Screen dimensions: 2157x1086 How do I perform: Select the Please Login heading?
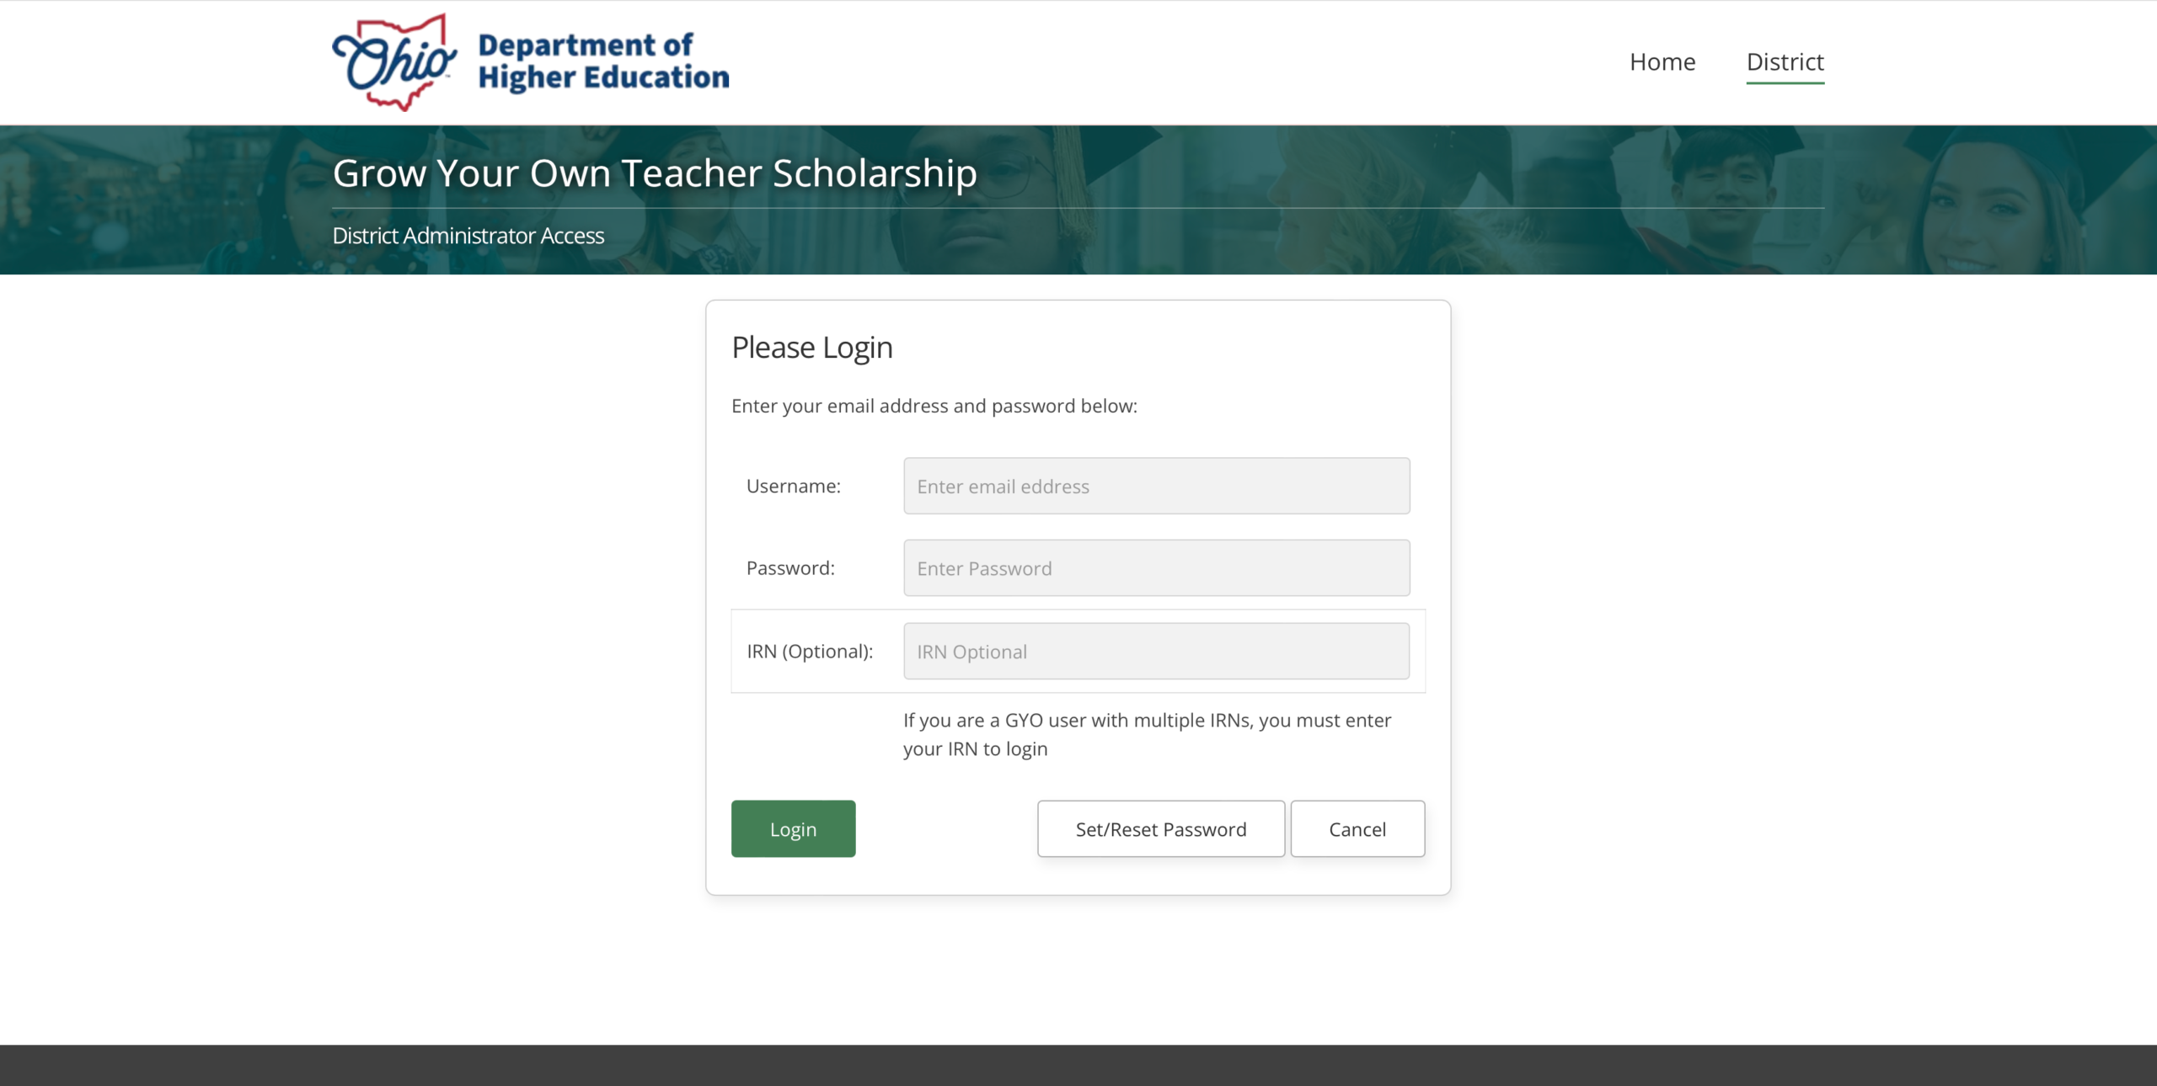tap(812, 347)
